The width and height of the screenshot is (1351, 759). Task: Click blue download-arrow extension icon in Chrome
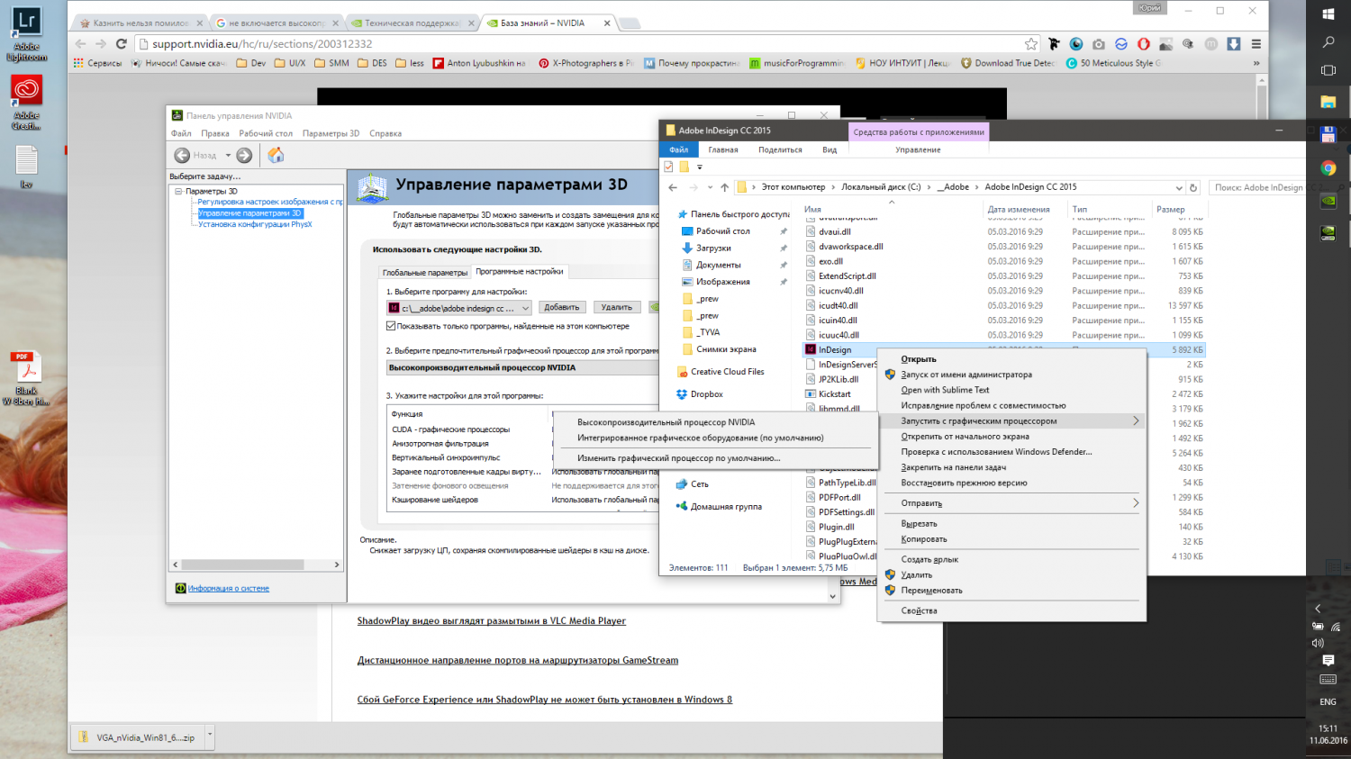1233,43
